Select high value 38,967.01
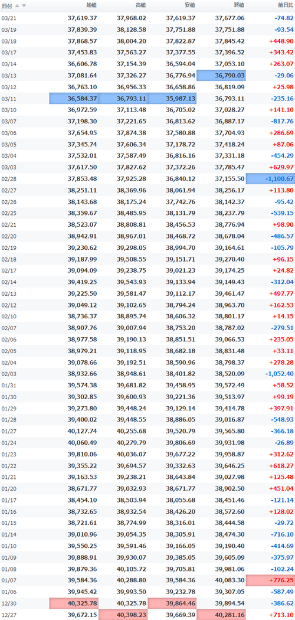 (132, 236)
